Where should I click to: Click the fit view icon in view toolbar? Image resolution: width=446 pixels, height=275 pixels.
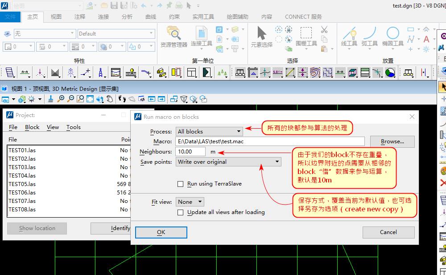[x=90, y=99]
